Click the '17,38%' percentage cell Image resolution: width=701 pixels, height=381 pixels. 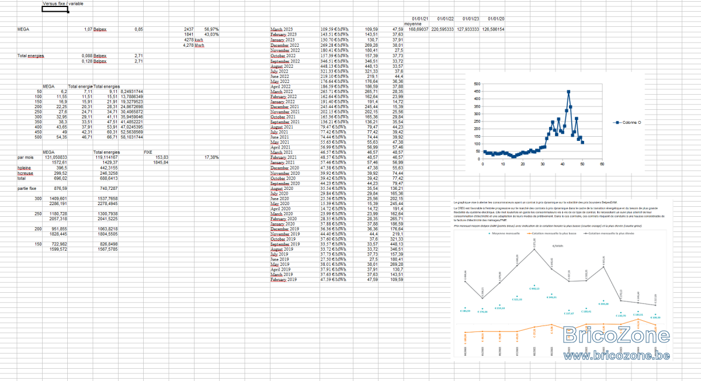click(211, 157)
